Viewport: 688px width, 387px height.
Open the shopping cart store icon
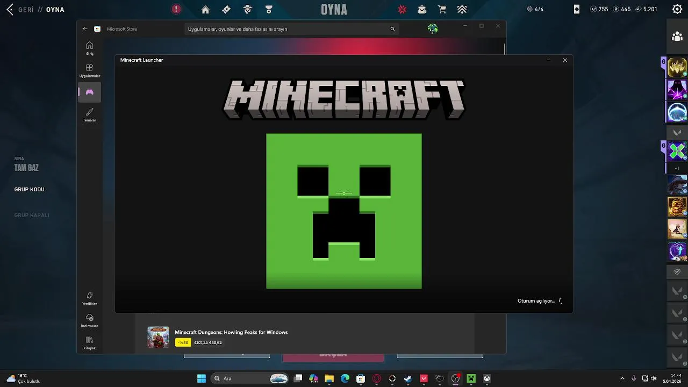[442, 9]
